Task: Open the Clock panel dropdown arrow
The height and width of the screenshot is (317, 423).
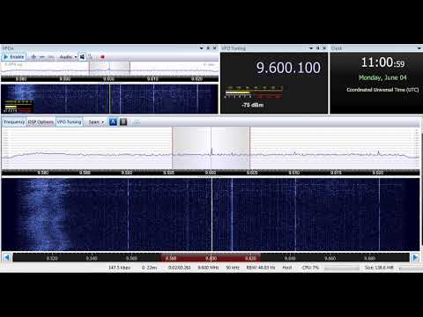Action: (419, 48)
